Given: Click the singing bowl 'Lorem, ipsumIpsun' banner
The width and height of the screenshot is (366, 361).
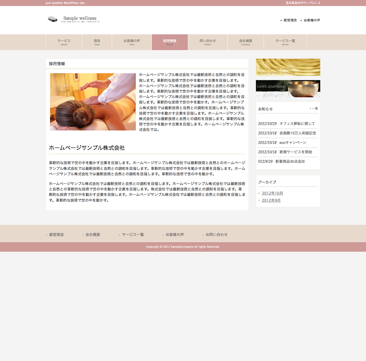Looking at the screenshot, I should coord(288,89).
